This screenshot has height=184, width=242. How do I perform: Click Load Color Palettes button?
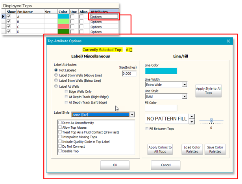[x=192, y=150]
